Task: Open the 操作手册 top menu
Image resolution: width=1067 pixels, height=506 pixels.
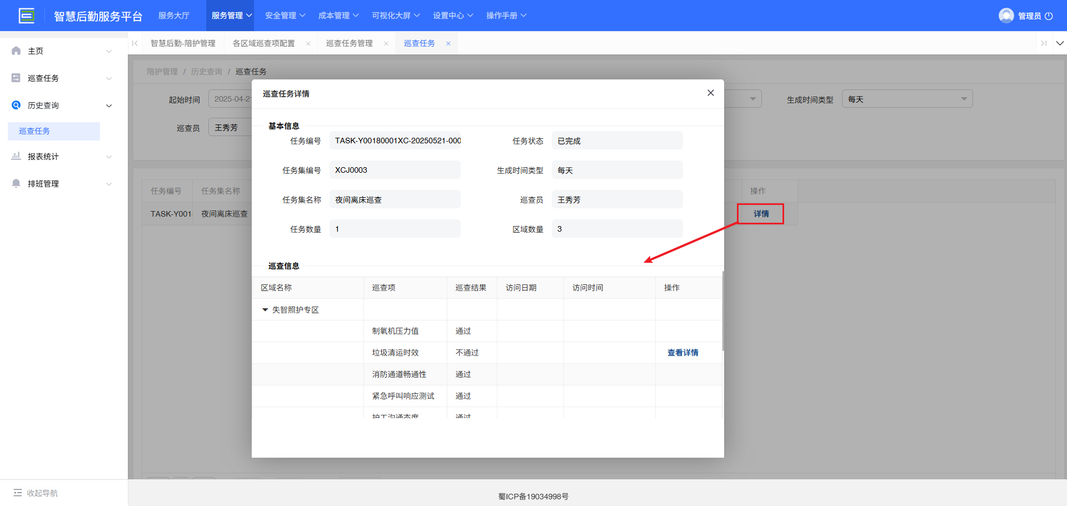Action: click(x=506, y=16)
